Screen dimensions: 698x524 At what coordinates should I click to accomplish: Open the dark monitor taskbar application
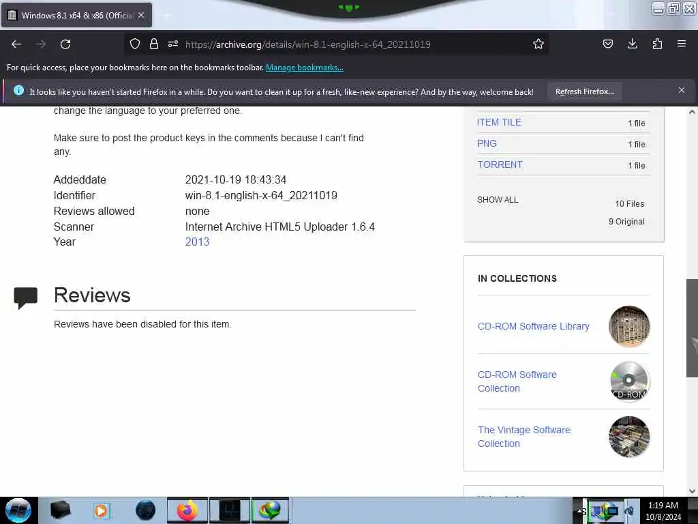coord(229,510)
